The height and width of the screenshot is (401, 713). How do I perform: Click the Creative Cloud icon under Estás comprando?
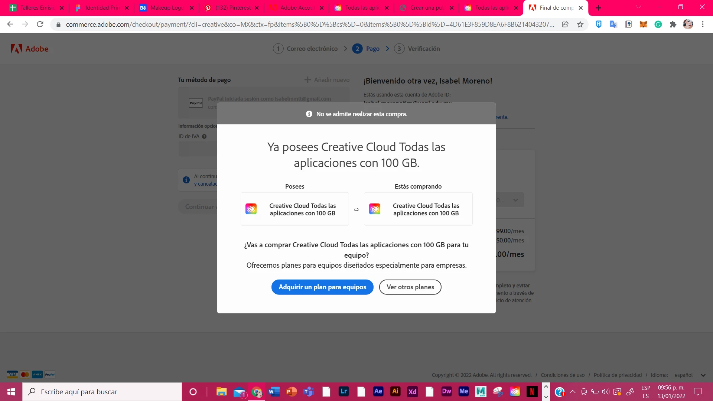pyautogui.click(x=375, y=209)
